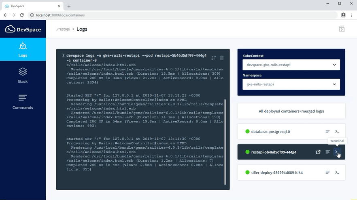Open a new browser tab
The height and width of the screenshot is (200, 357).
tap(69, 6)
